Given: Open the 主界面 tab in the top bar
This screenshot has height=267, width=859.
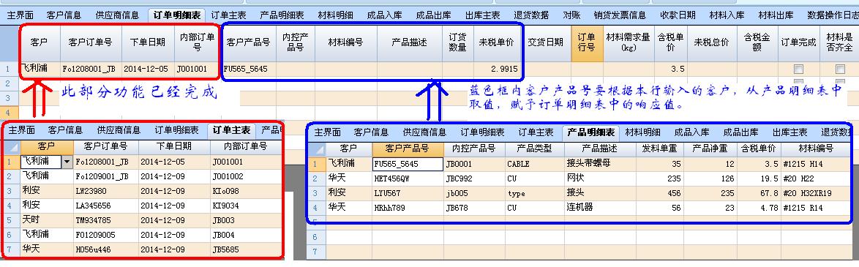Looking at the screenshot, I should (21, 15).
